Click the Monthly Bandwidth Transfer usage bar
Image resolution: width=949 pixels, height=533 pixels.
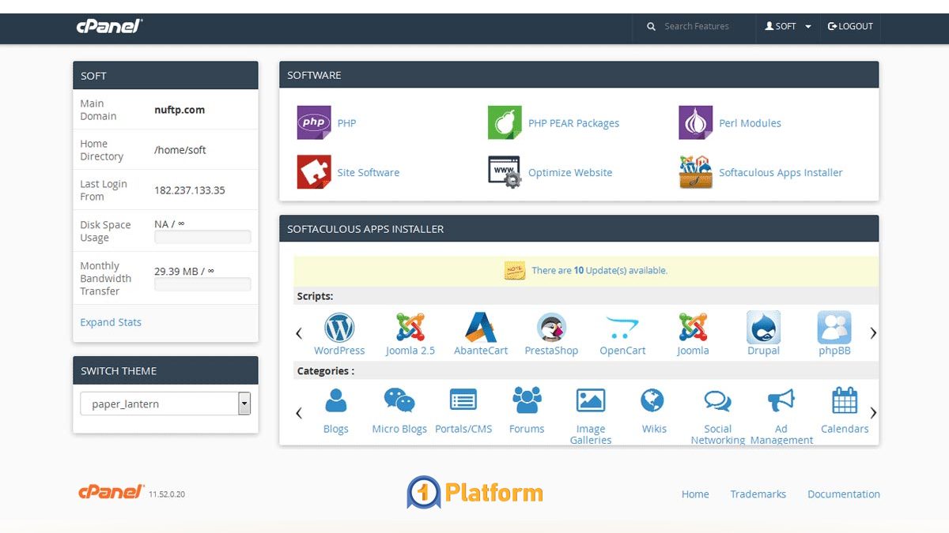(202, 283)
